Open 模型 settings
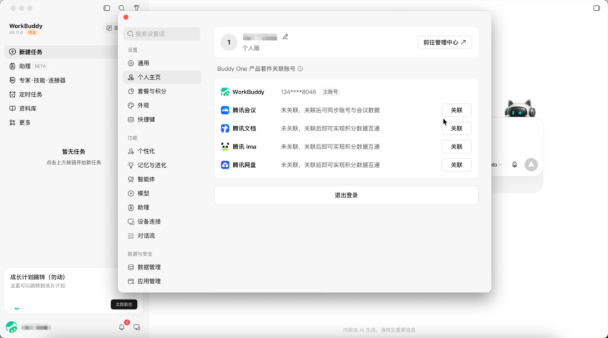608x338 pixels. 161,194
